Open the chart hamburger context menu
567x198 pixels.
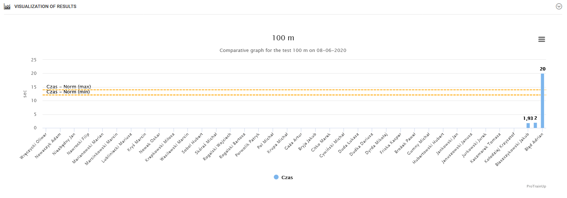pos(541,39)
